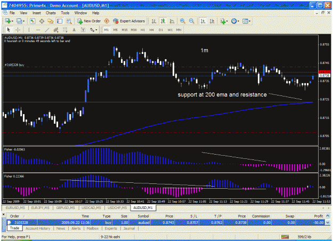This screenshot has width=333, height=241.
Task: Set chart timeframe to M15
Action: click(125, 30)
